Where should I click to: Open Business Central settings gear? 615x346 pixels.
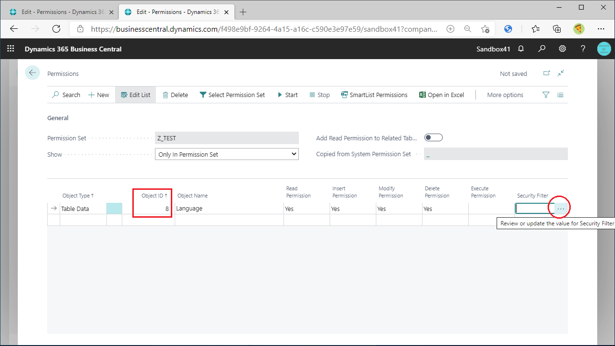(562, 49)
